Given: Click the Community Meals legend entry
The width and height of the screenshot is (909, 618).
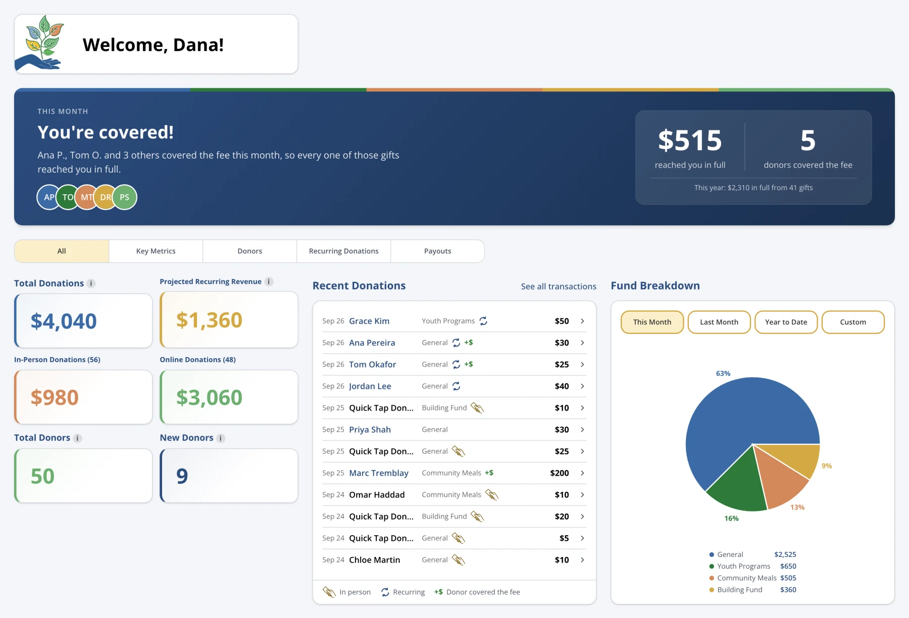Looking at the screenshot, I should pyautogui.click(x=752, y=578).
